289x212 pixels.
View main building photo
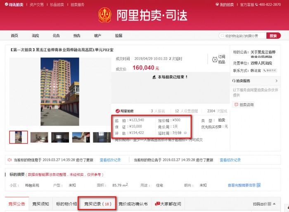click(60, 91)
